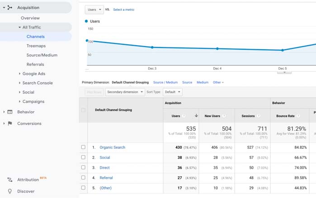The width and height of the screenshot is (316, 198).
Task: Click the 81.29% total bounce rate
Action: (x=297, y=129)
